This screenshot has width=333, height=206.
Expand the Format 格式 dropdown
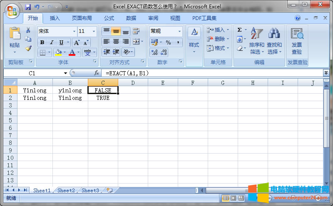[228, 48]
